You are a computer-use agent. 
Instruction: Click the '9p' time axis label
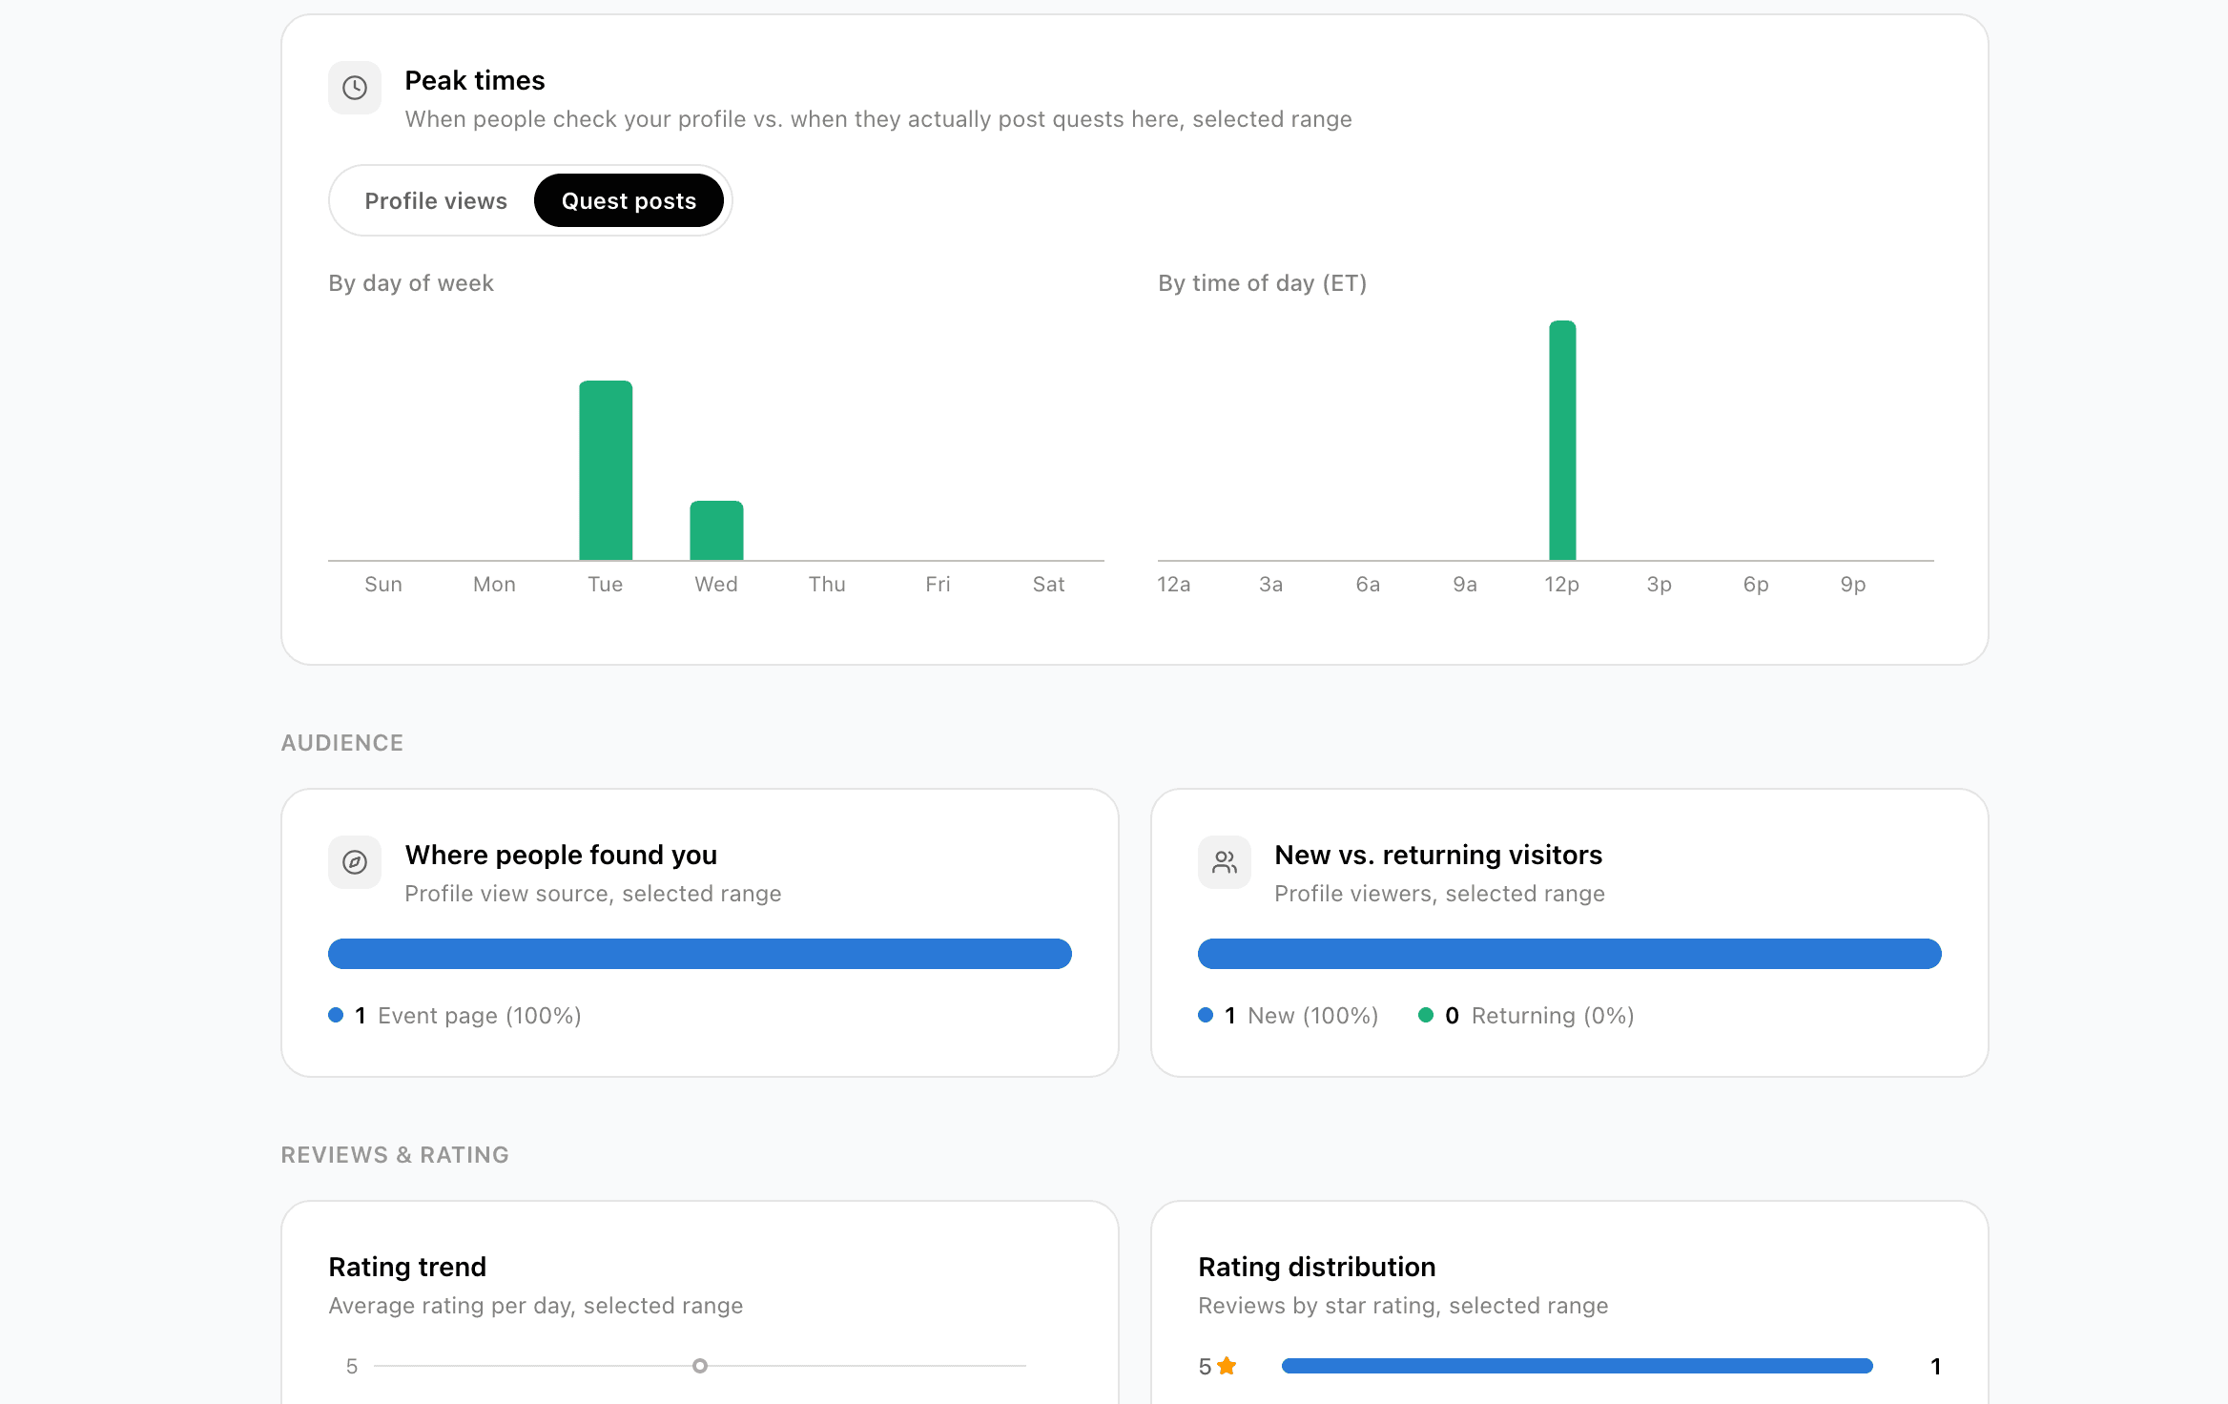tap(1853, 585)
